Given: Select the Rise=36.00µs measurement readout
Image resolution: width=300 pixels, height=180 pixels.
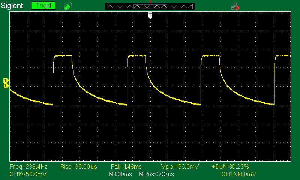Looking at the screenshot, I should (x=75, y=166).
